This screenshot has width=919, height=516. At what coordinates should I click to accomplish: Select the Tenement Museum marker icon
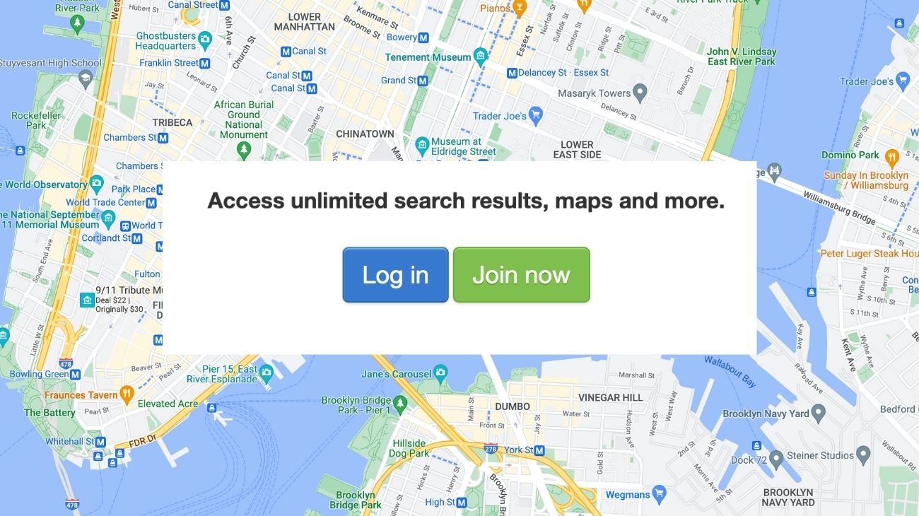(x=481, y=57)
